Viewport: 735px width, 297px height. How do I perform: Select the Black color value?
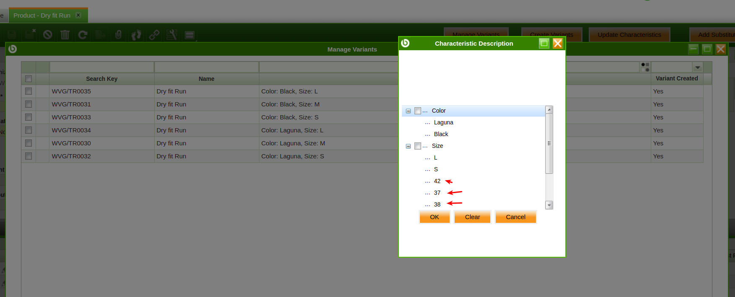pyautogui.click(x=441, y=134)
